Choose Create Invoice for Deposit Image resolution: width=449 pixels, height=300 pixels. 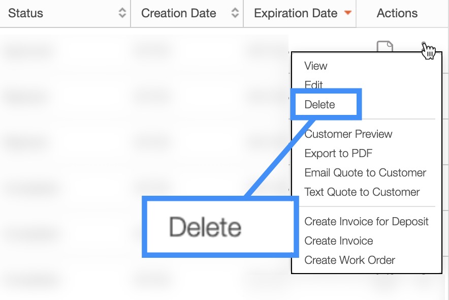[x=366, y=222]
